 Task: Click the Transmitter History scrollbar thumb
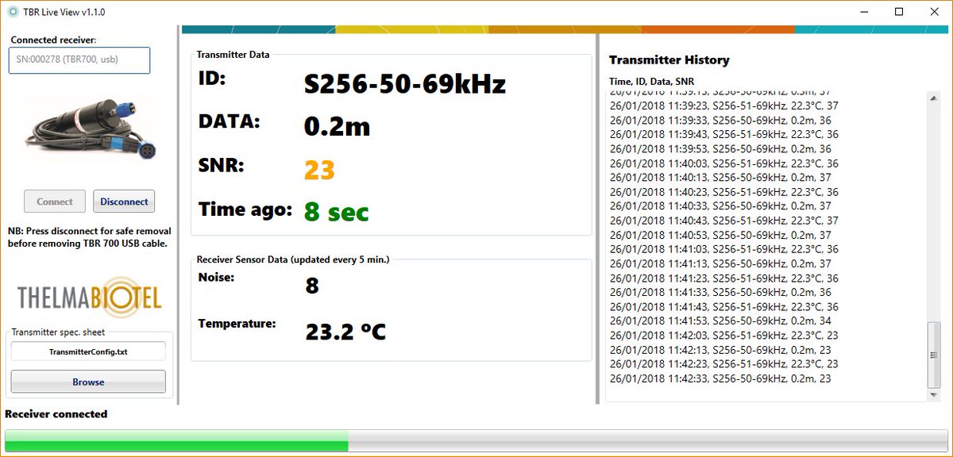coord(934,357)
